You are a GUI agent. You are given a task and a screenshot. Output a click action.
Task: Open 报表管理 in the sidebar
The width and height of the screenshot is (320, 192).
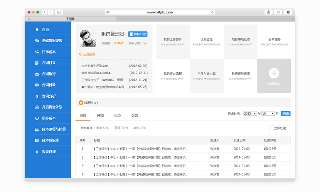49,152
